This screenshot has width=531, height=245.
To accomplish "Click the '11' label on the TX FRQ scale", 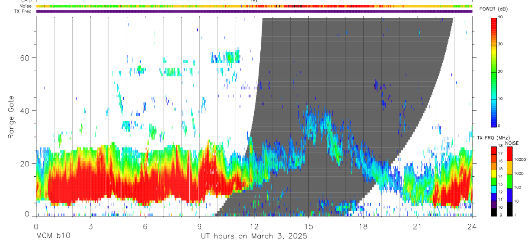I will [501, 200].
